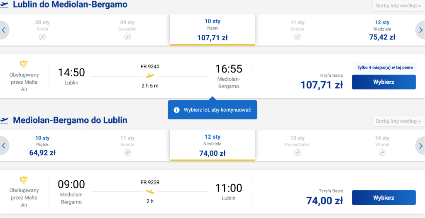Choose Wybierz for the 74,00 zł flight
Viewport: 425px width, 218px height.
[383, 198]
